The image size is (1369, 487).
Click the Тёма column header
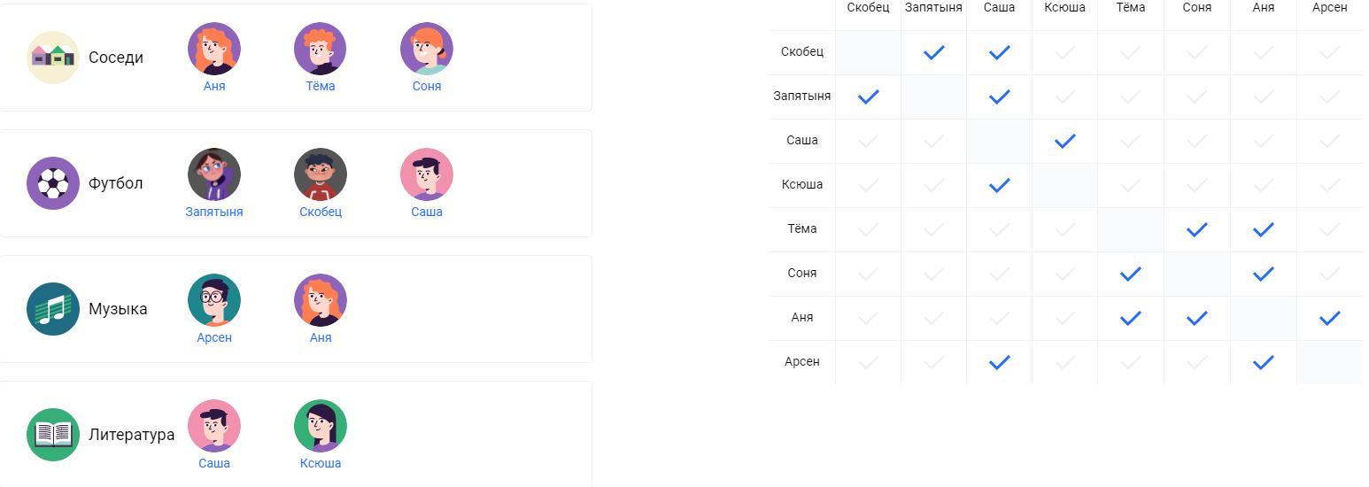tap(1130, 7)
